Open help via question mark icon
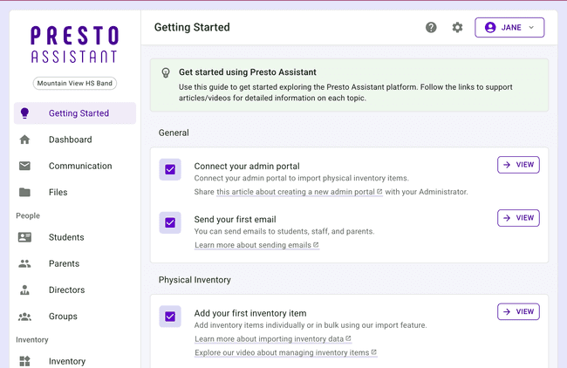The image size is (567, 368). click(x=431, y=28)
